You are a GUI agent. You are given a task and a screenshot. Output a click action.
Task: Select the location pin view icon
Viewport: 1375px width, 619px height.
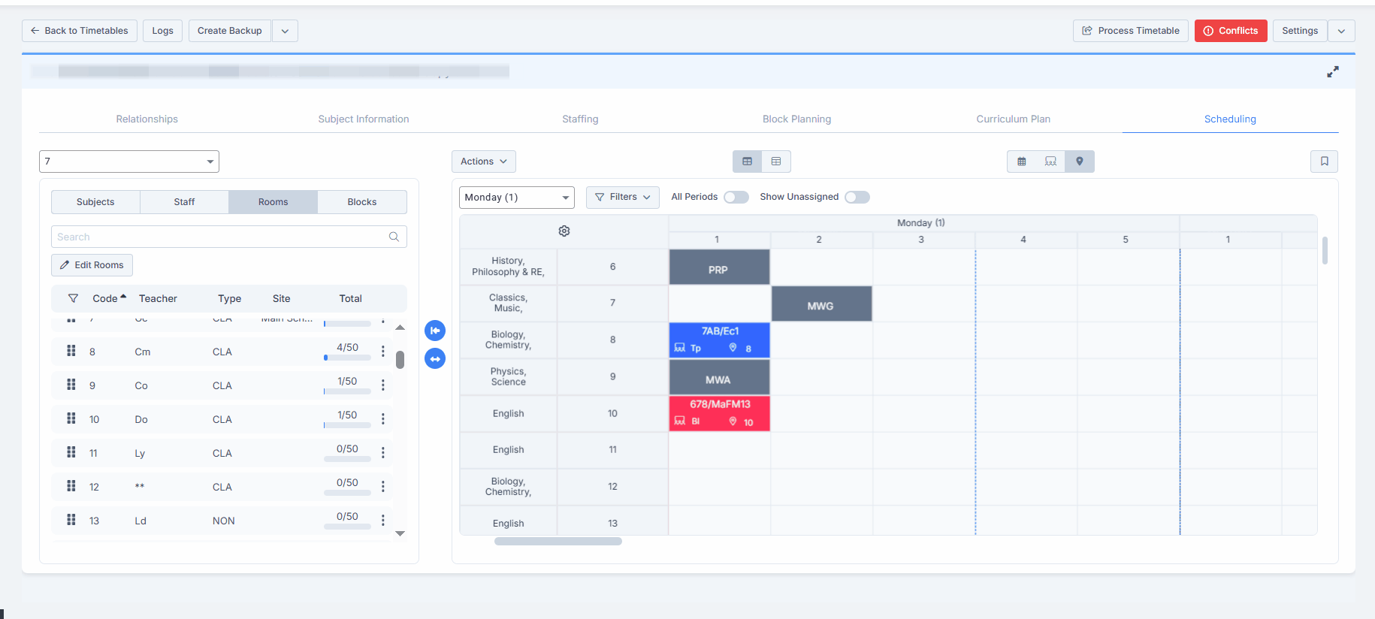pyautogui.click(x=1079, y=162)
